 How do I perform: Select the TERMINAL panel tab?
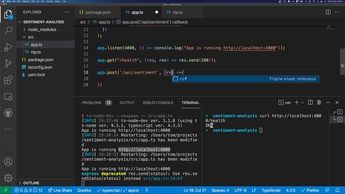pos(190,103)
